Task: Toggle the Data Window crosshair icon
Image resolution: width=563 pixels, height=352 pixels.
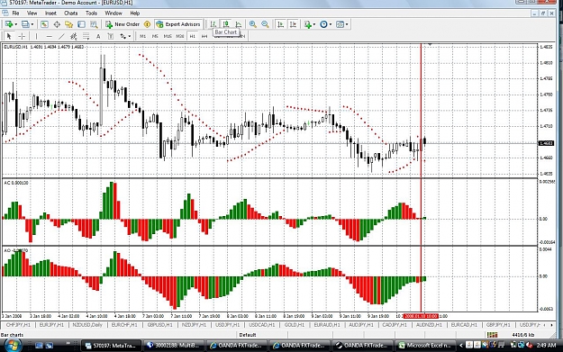Action: [57, 24]
